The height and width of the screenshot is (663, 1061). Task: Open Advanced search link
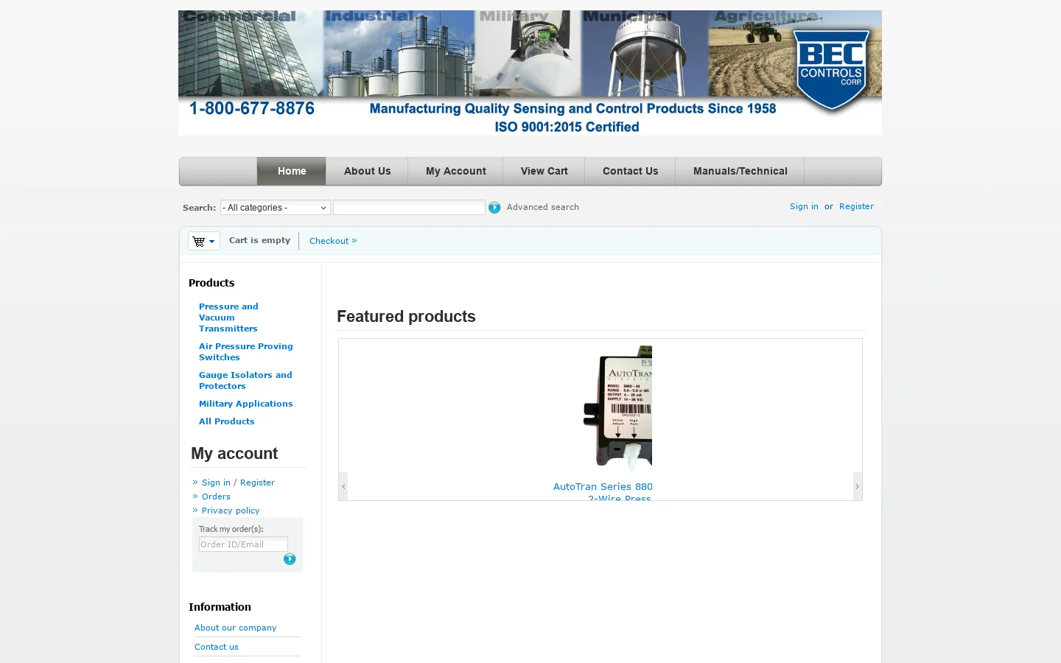(x=542, y=207)
